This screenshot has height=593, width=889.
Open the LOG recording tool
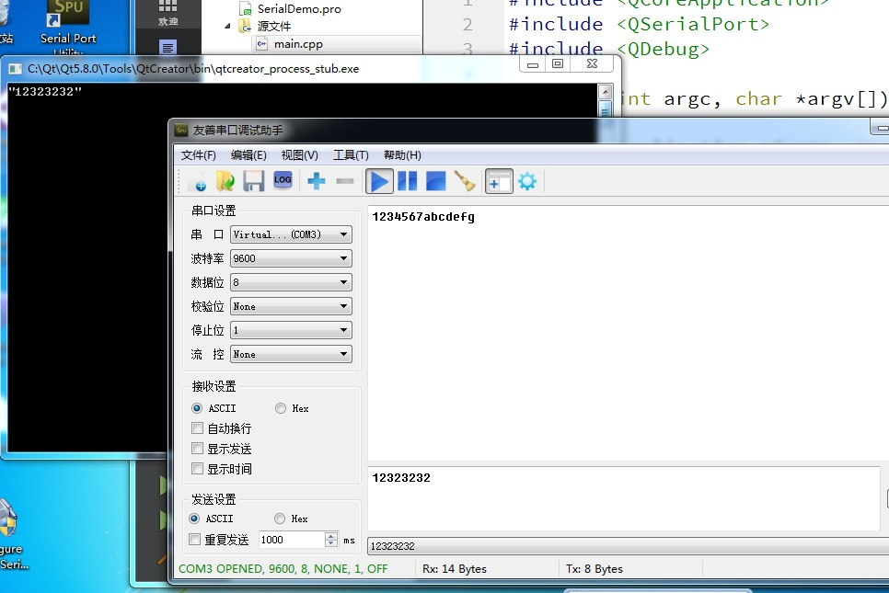click(282, 181)
